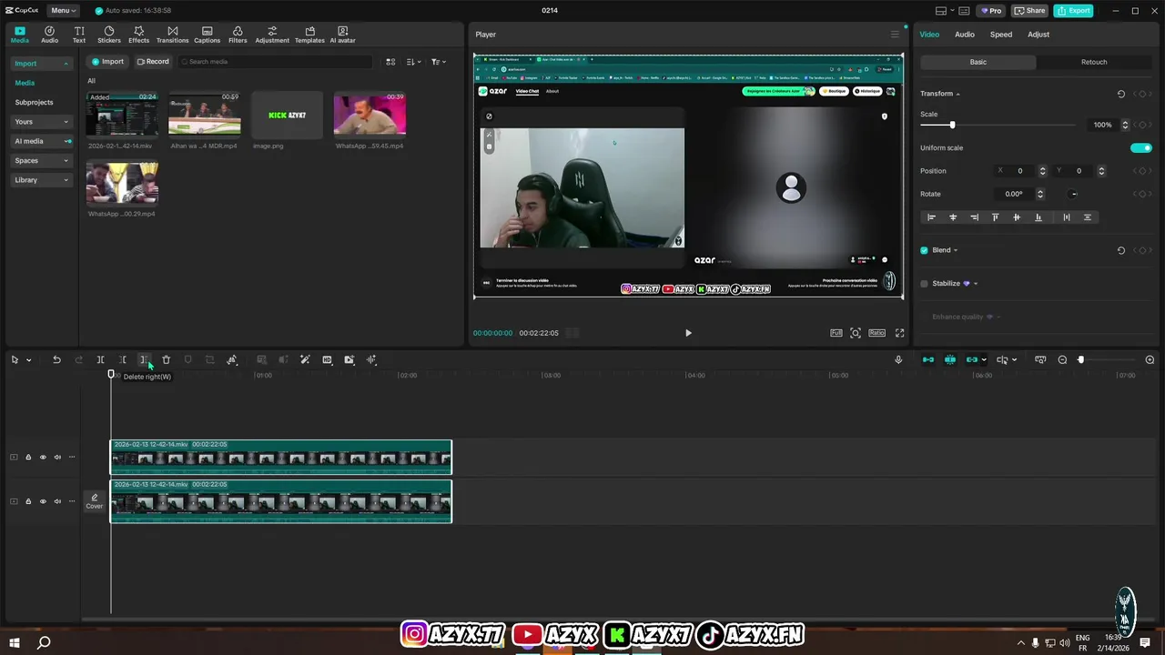Toggle the Blend checkbox
This screenshot has width=1165, height=655.
tap(924, 250)
